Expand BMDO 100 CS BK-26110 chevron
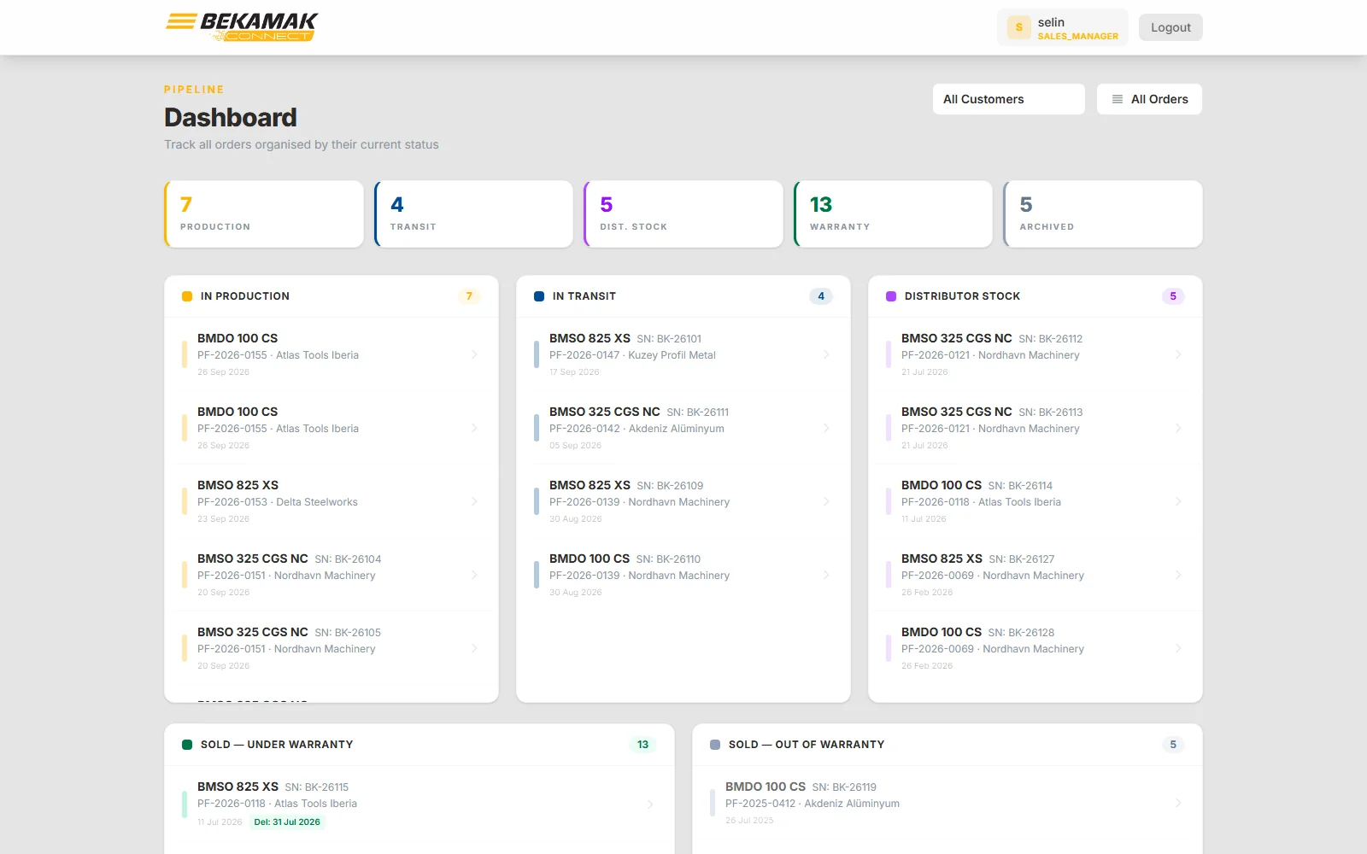This screenshot has width=1367, height=854. tap(826, 575)
